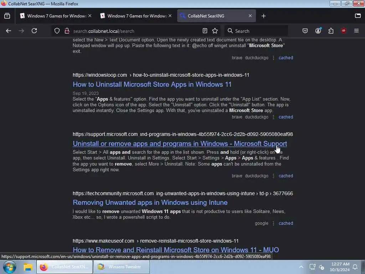Expand the three-dot options for techcommunity result
The image size is (365, 274).
click(273, 223)
